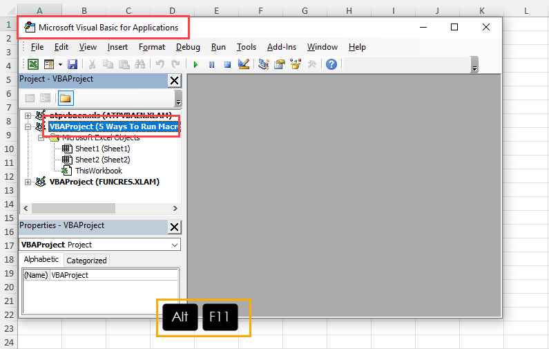
Task: Open Properties Window toolbar icon
Action: tap(280, 64)
